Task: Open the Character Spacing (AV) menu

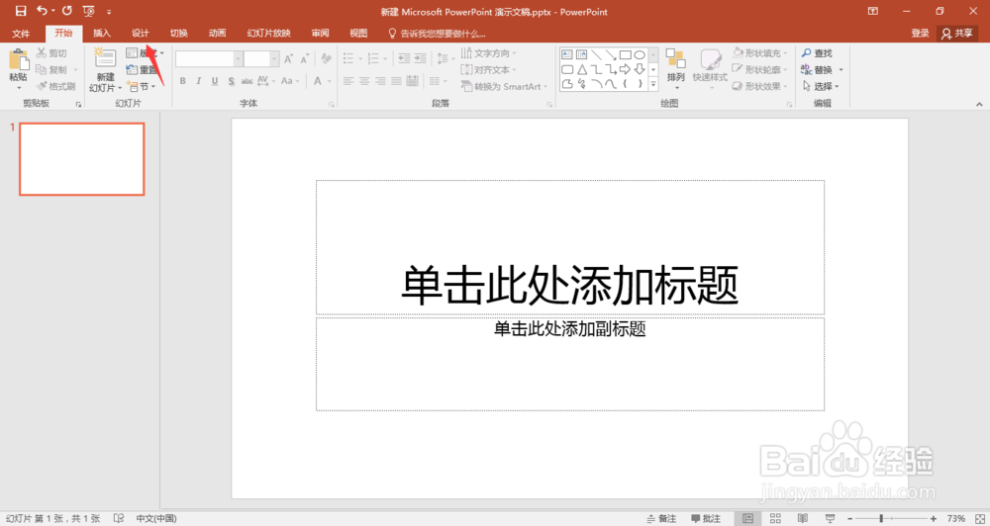Action: pos(265,81)
